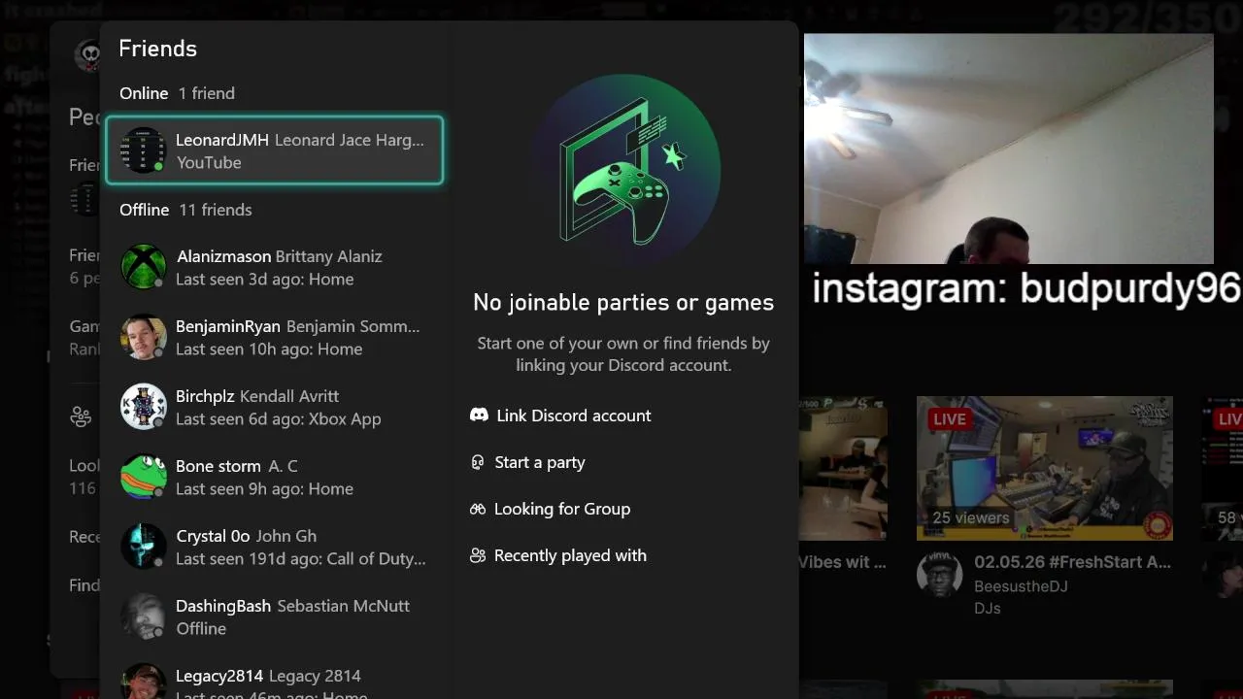Open BeesustheDJ's channel avatar
The image size is (1243, 699).
coord(939,573)
